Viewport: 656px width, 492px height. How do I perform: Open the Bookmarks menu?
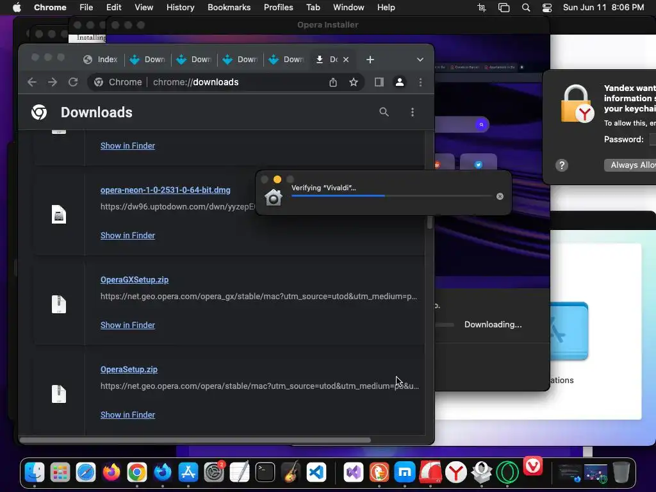(229, 8)
